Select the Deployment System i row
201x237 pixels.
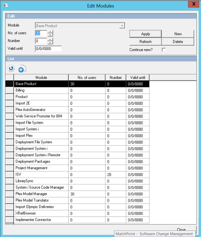tap(77, 149)
